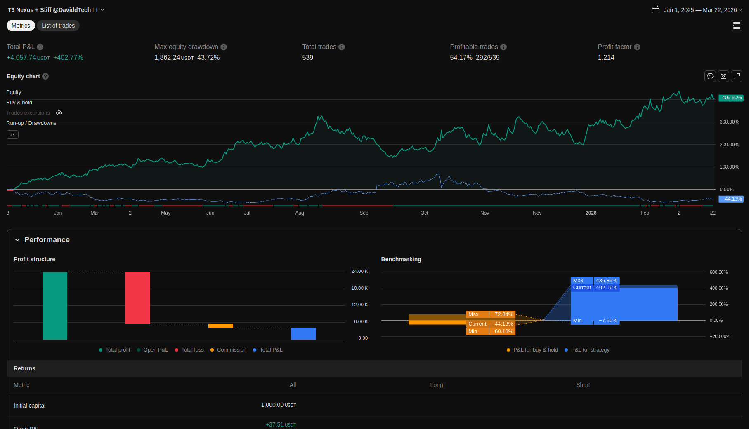Select the Metrics tab
This screenshot has width=749, height=429.
pyautogui.click(x=21, y=26)
